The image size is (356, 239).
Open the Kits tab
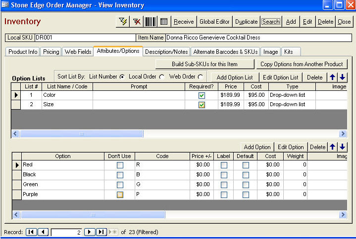291,52
